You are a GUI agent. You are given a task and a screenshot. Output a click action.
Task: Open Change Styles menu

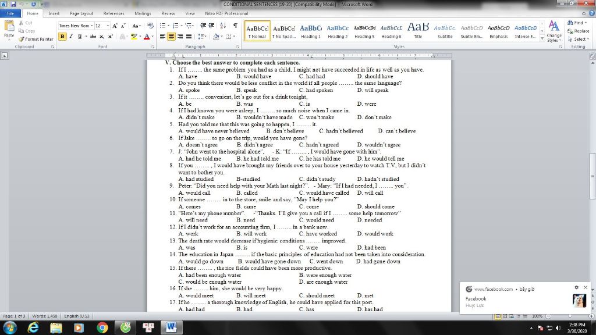coord(554,31)
